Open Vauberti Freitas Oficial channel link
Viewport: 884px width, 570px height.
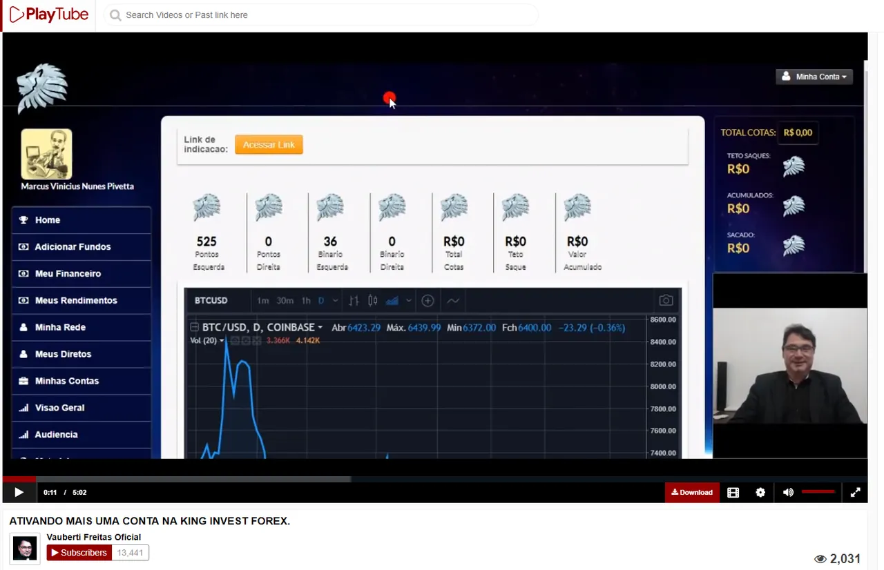pos(94,537)
